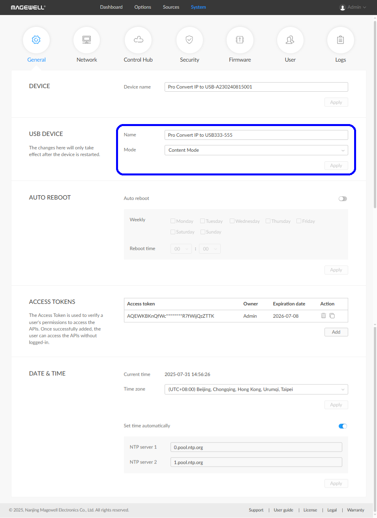Open the Time zone dropdown
Screen dimensions: 377x518
(256, 390)
